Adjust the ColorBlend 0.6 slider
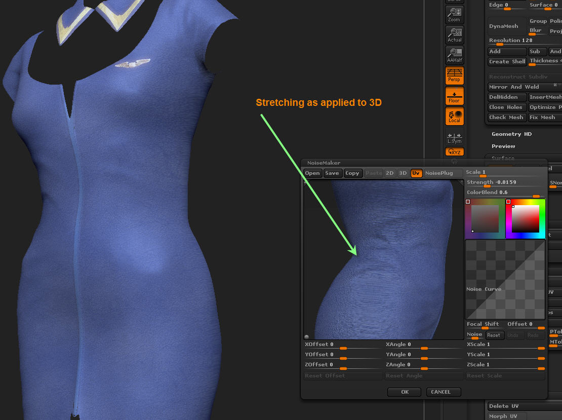The image size is (562, 420). (x=504, y=193)
